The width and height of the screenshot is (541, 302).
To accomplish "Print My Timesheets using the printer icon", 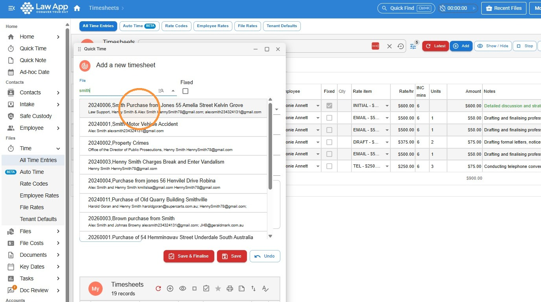I will click(230, 289).
